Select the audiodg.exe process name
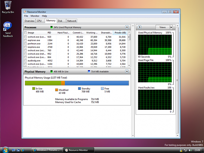 tap(34, 61)
